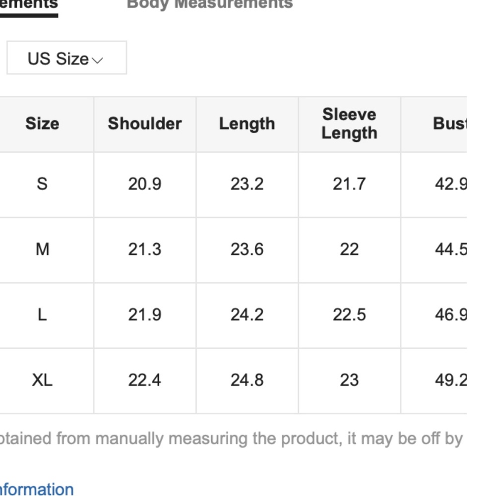
Task: Click the Sleeve Length column header
Action: 349,124
